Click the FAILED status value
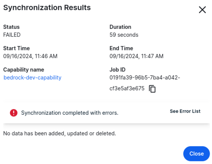 [x=12, y=35]
